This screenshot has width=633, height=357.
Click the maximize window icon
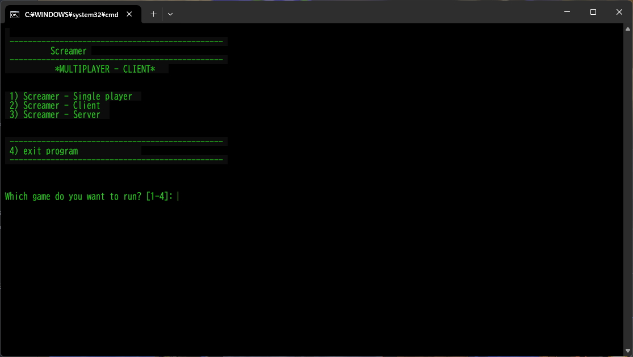[593, 11]
